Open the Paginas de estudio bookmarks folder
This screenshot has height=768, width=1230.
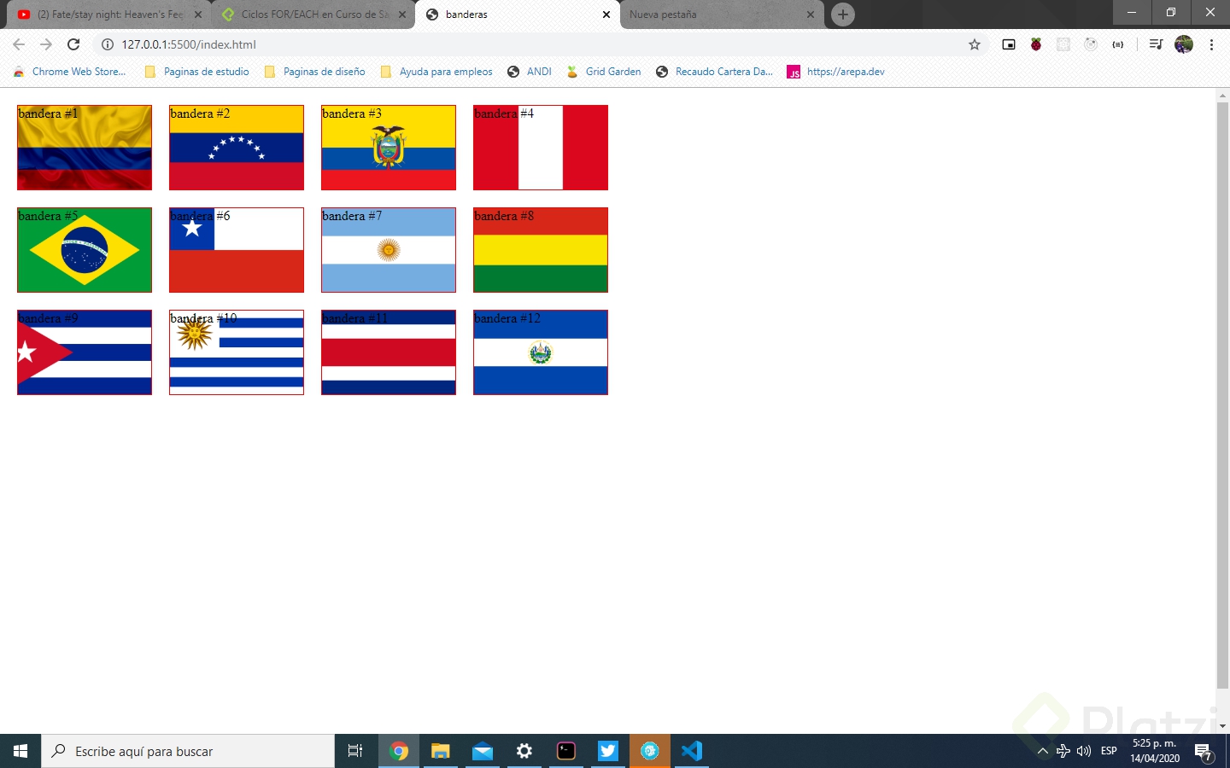(x=197, y=72)
